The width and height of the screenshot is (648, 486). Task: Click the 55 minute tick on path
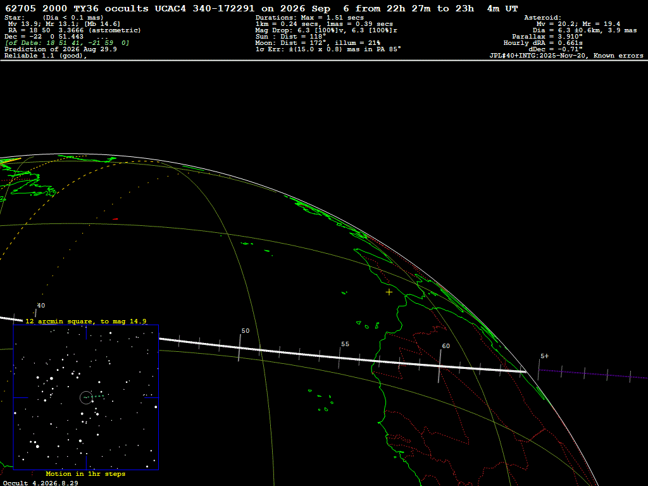(339, 358)
